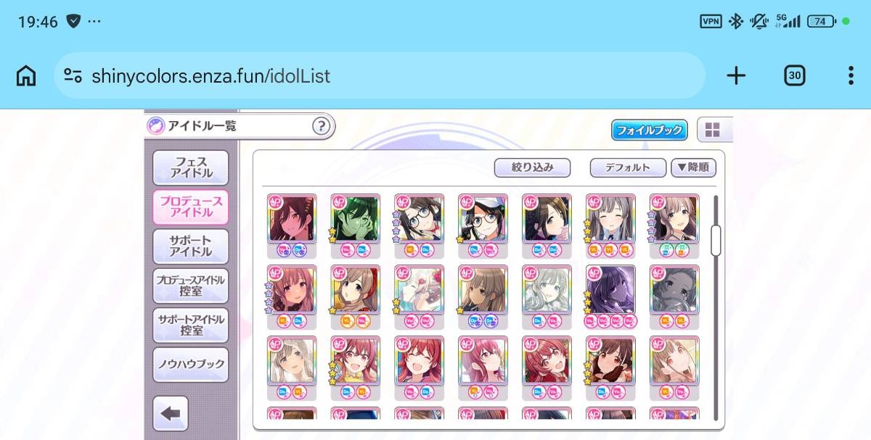Open the ノウハウブック section
Viewport: 871px width, 440px height.
pos(191,365)
